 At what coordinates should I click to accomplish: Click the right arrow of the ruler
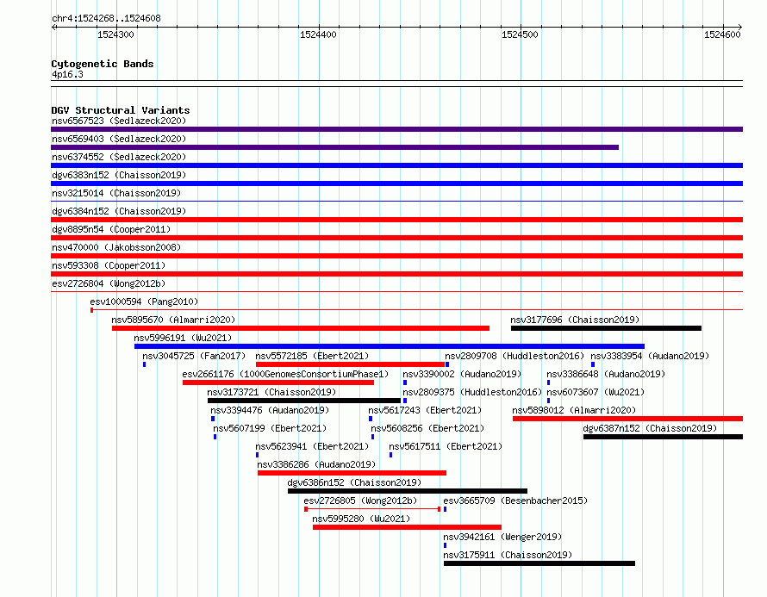tap(739, 28)
